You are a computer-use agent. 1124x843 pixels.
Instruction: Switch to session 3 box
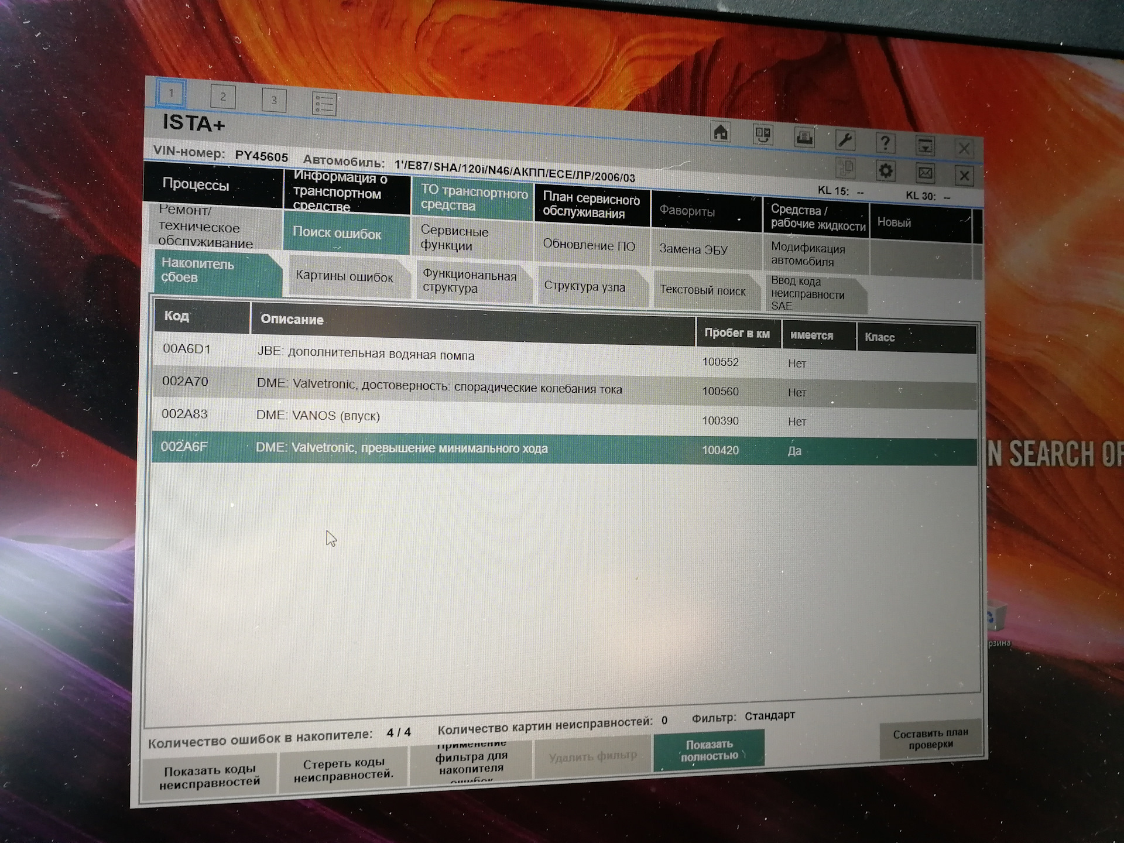pos(273,100)
